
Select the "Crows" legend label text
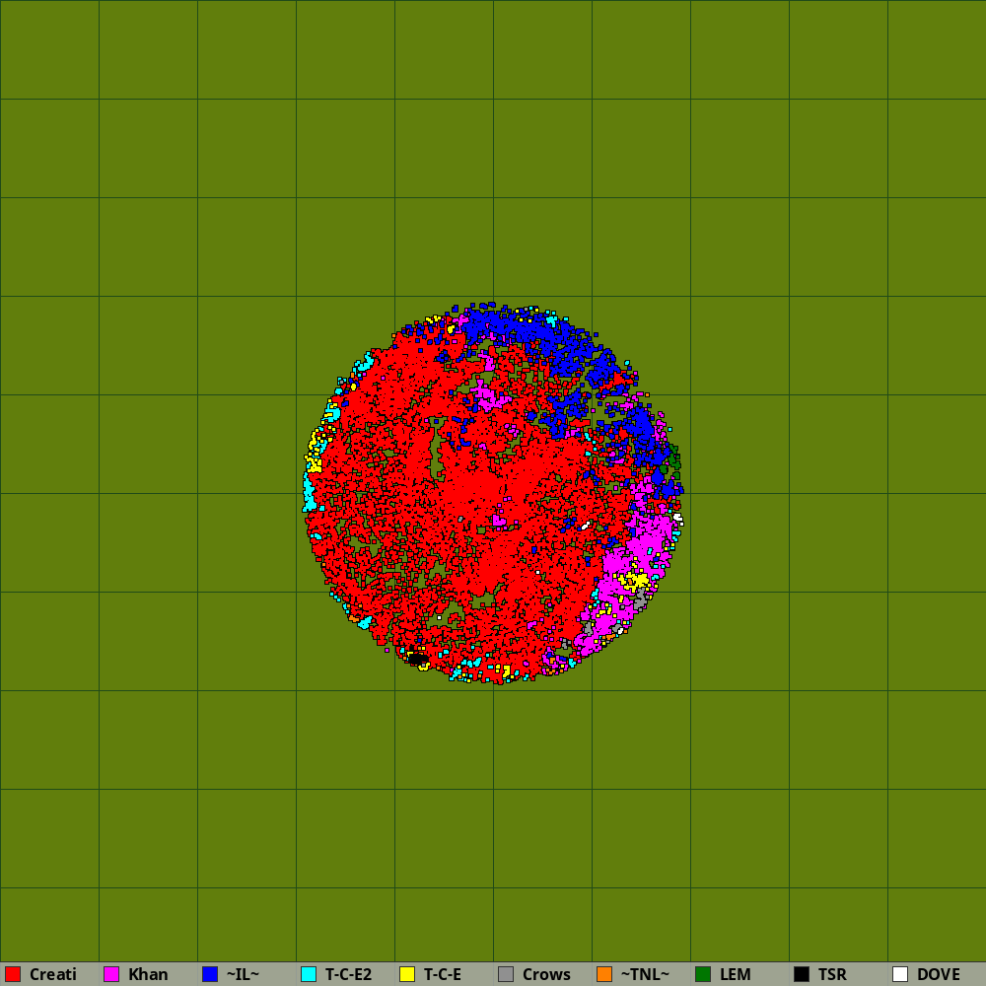tap(546, 974)
